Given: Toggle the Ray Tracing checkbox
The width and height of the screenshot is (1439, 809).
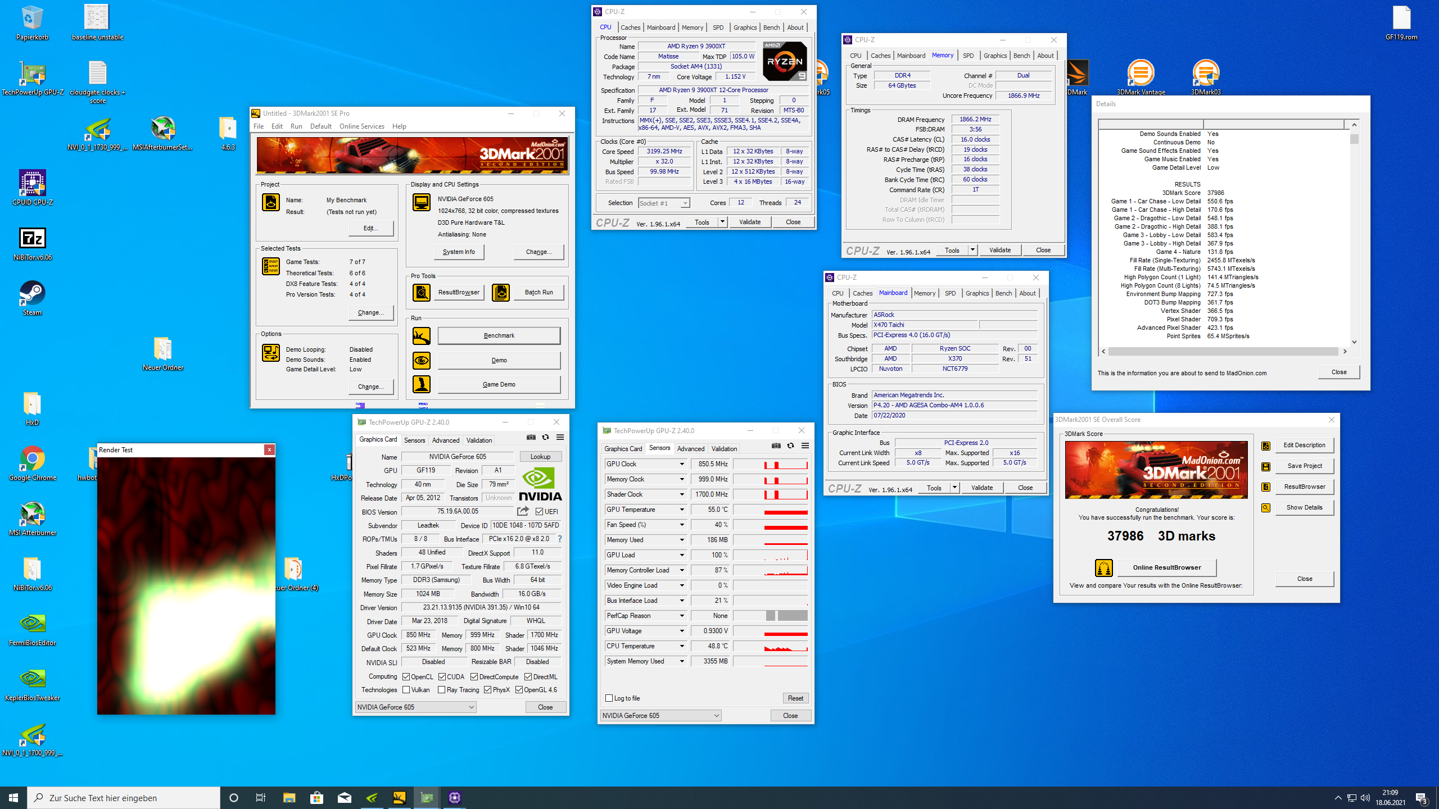Looking at the screenshot, I should click(x=441, y=690).
